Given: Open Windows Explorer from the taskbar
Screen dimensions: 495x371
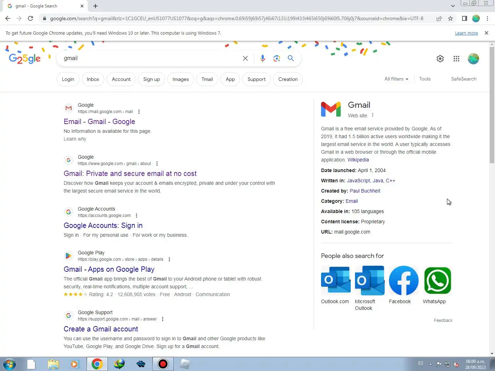Looking at the screenshot, I should 53,364.
